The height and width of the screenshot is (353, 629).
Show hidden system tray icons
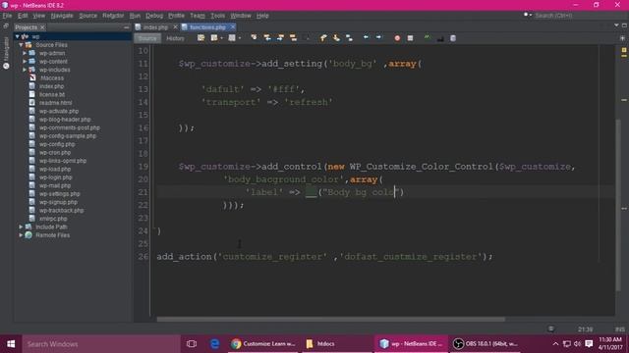pos(555,344)
